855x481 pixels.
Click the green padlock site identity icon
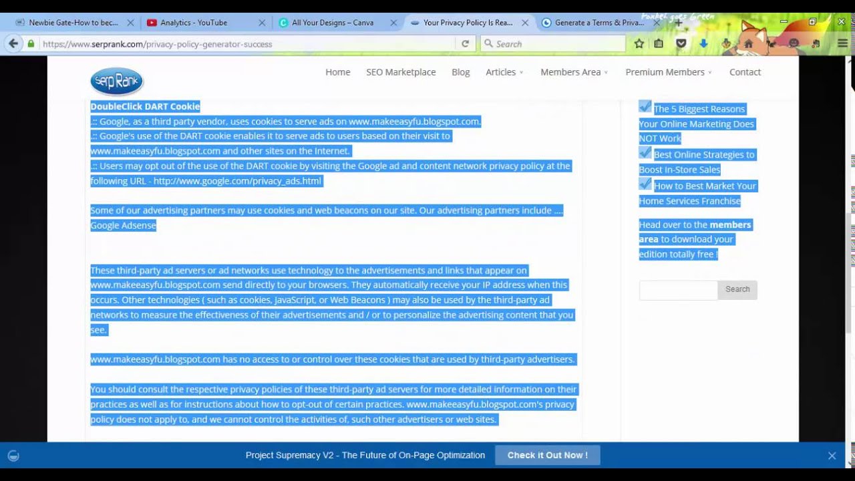pos(31,44)
